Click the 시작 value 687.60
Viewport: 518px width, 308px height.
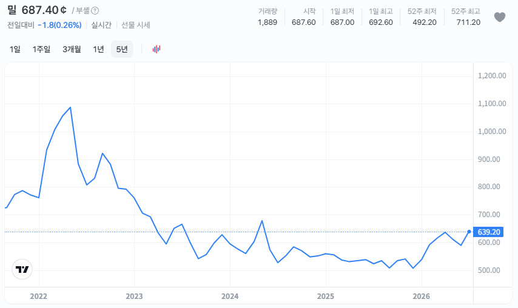click(304, 22)
